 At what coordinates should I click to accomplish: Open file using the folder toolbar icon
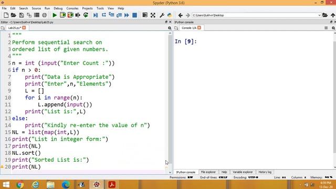14,15
